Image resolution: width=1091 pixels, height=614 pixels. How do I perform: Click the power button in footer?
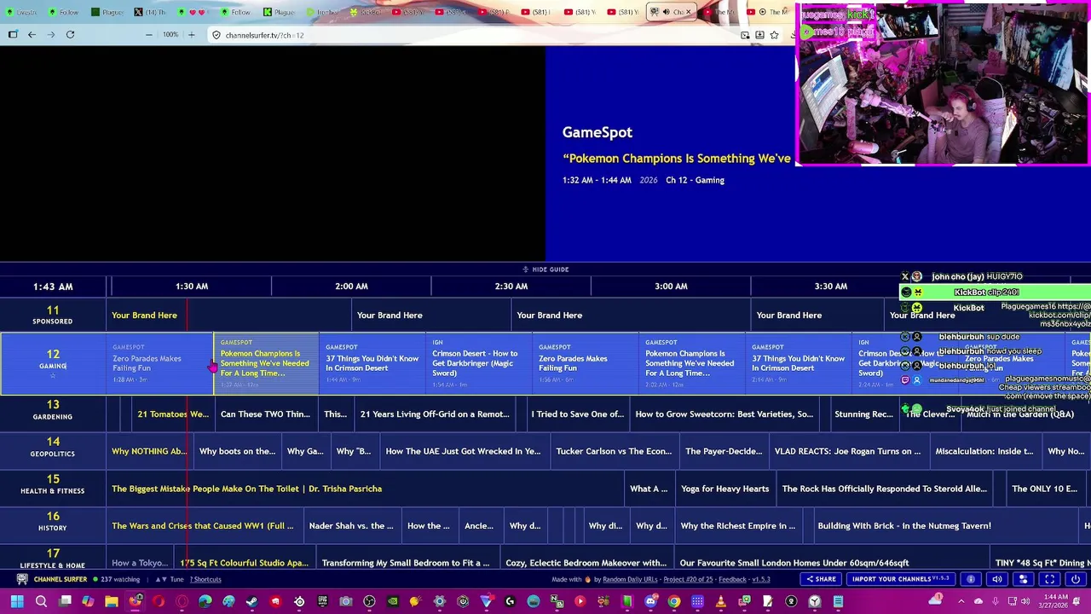pos(1076,579)
